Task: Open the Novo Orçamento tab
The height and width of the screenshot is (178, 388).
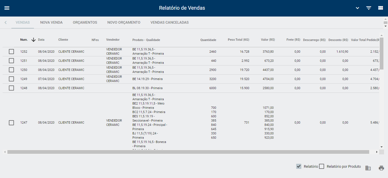Action: 124,22
